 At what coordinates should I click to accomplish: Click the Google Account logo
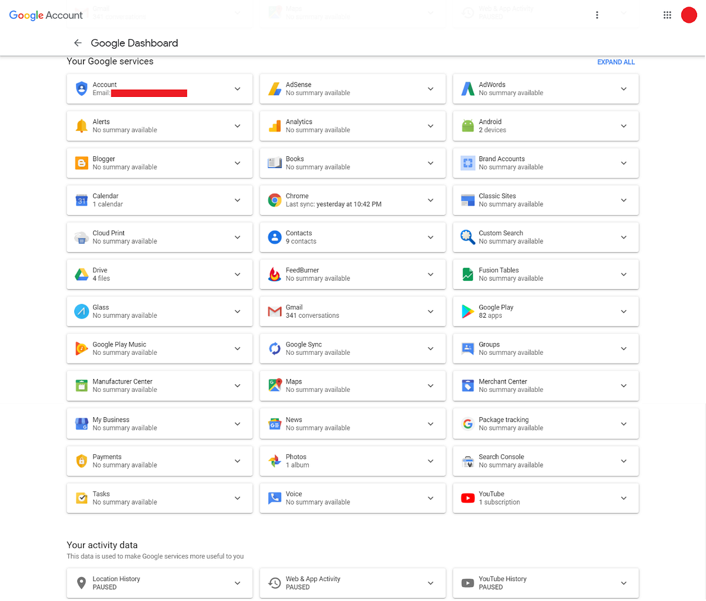coord(45,15)
